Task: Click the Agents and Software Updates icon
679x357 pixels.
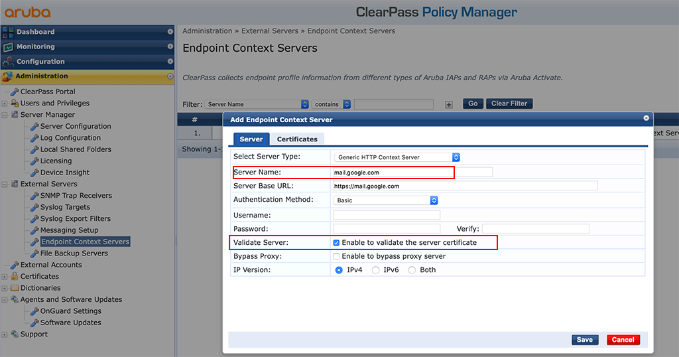Action: point(15,299)
